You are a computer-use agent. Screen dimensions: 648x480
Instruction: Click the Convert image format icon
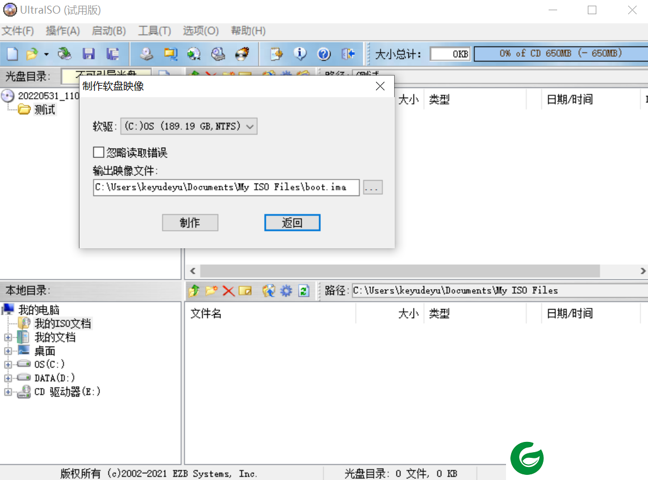coord(170,54)
